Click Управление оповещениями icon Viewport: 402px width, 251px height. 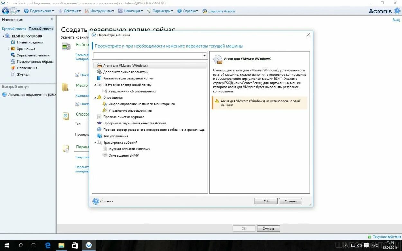point(105,111)
